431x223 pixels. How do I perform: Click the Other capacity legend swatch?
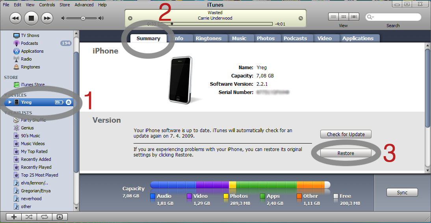coord(299,196)
